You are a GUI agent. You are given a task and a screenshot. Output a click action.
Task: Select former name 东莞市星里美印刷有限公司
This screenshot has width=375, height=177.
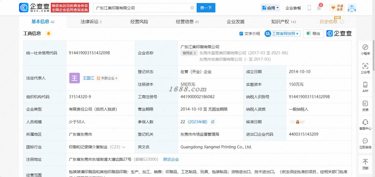[x=223, y=53]
